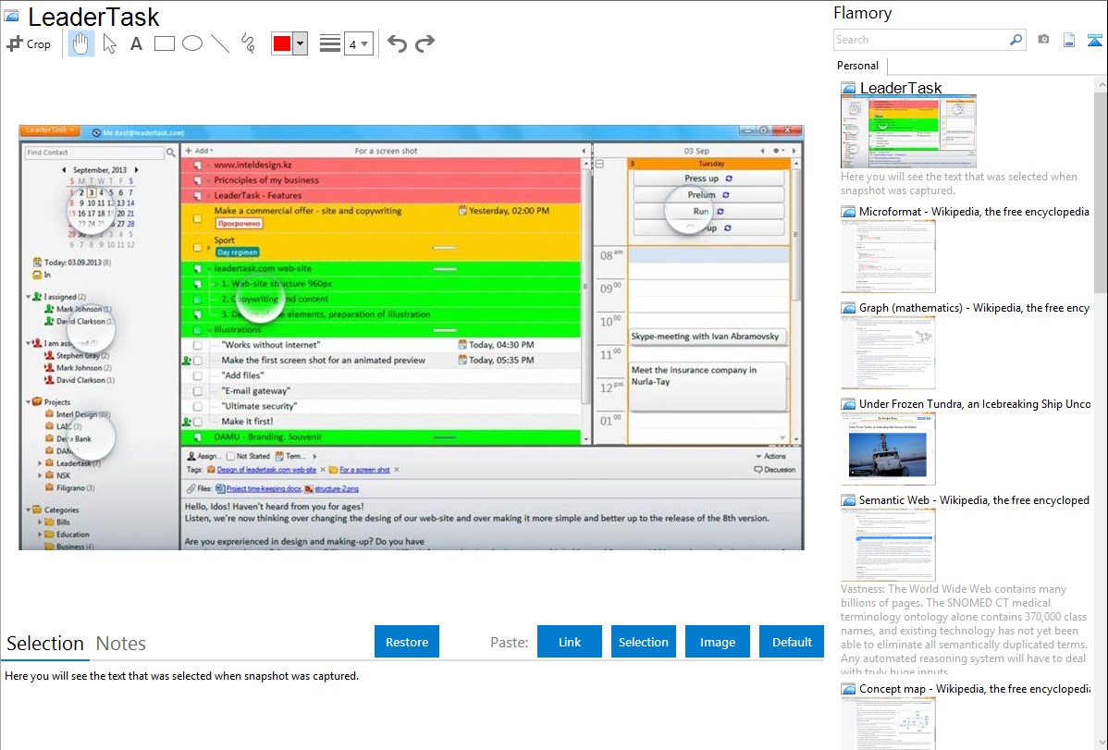Screen dimensions: 1108x750
Task: Click the document page icon near search
Action: 1069,40
